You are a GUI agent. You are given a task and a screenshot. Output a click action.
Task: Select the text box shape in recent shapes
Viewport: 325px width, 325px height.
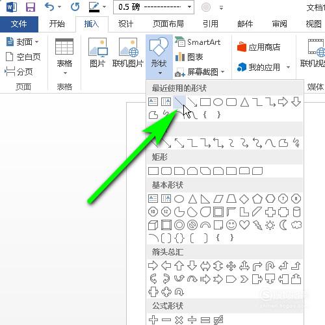pos(153,102)
